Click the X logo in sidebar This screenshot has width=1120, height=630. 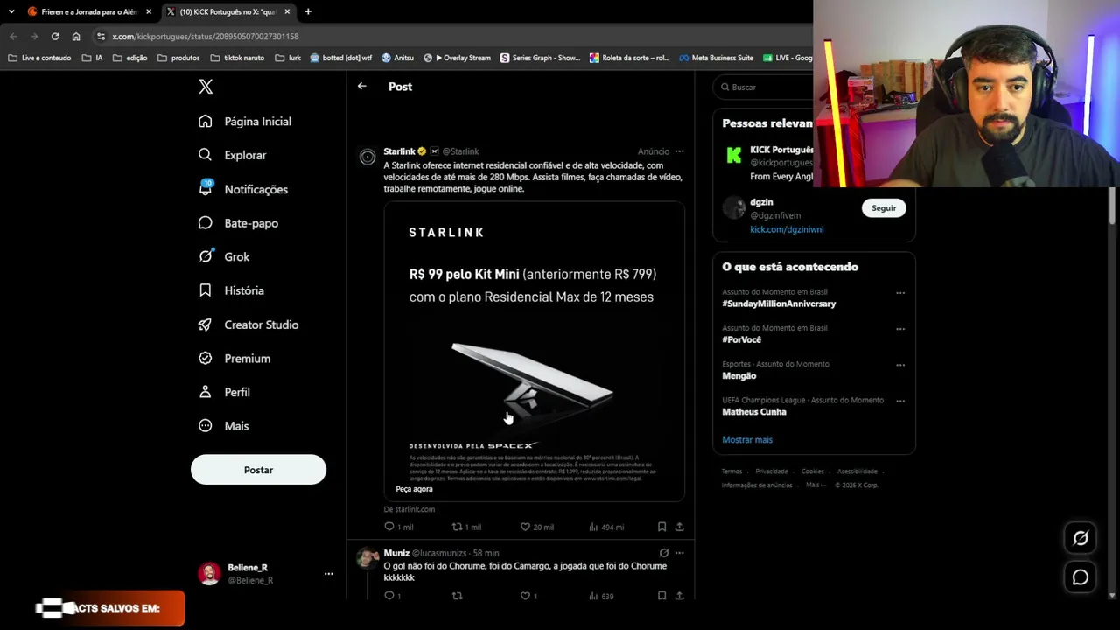click(206, 87)
